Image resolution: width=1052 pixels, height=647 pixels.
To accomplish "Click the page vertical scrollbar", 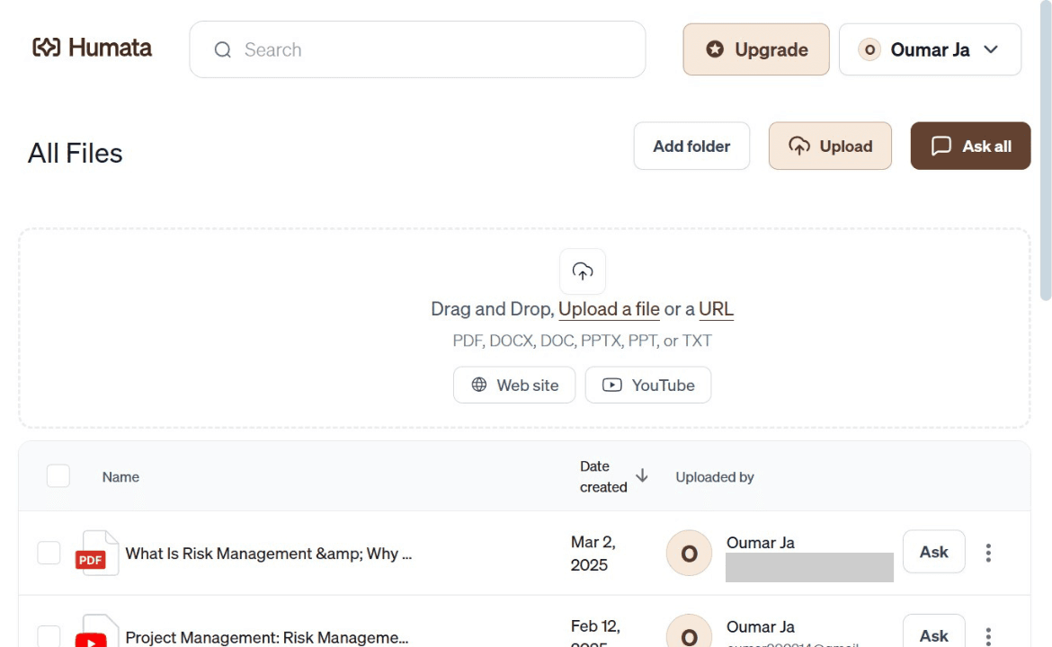I will (x=1046, y=151).
